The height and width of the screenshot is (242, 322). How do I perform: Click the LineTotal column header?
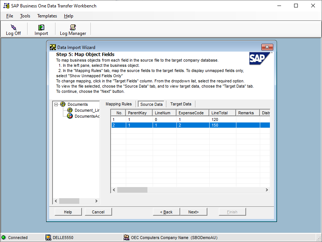[x=222, y=113]
